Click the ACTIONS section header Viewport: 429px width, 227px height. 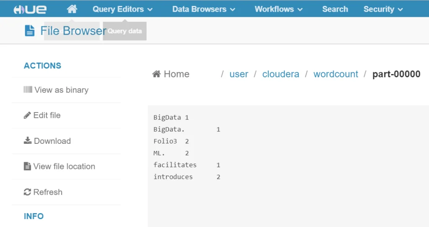pos(42,66)
